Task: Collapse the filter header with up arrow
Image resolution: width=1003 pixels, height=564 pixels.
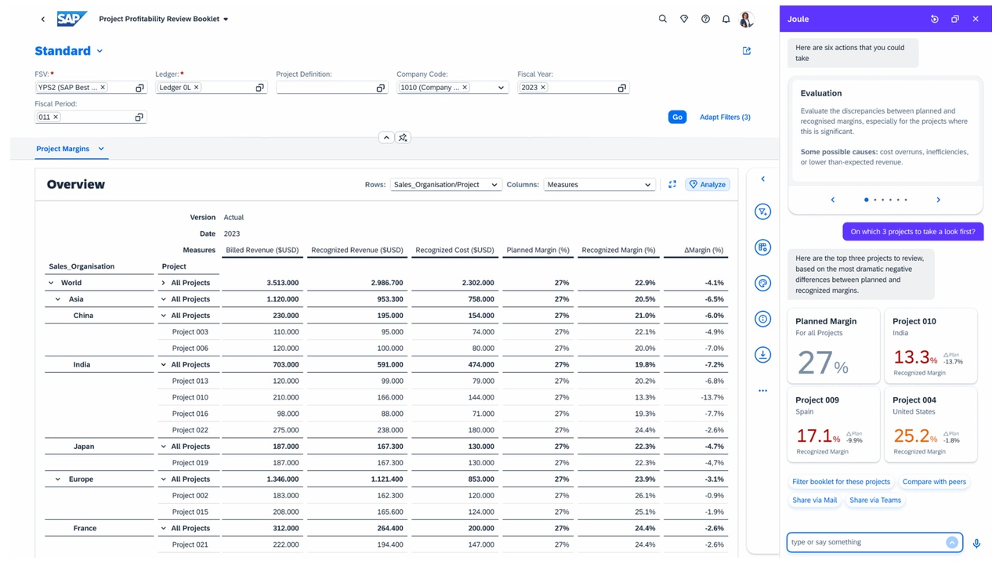Action: pyautogui.click(x=386, y=138)
